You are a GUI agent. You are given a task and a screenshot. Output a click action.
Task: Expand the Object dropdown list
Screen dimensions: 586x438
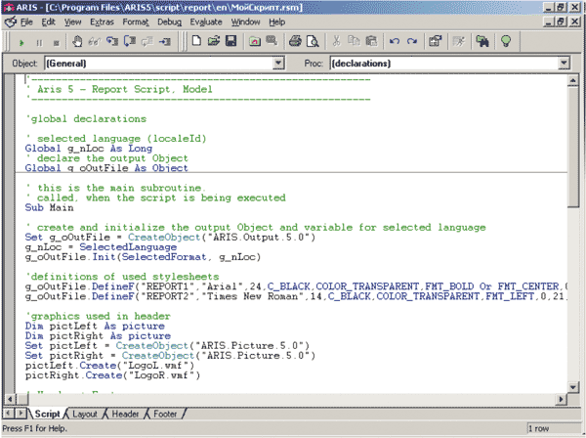point(276,64)
